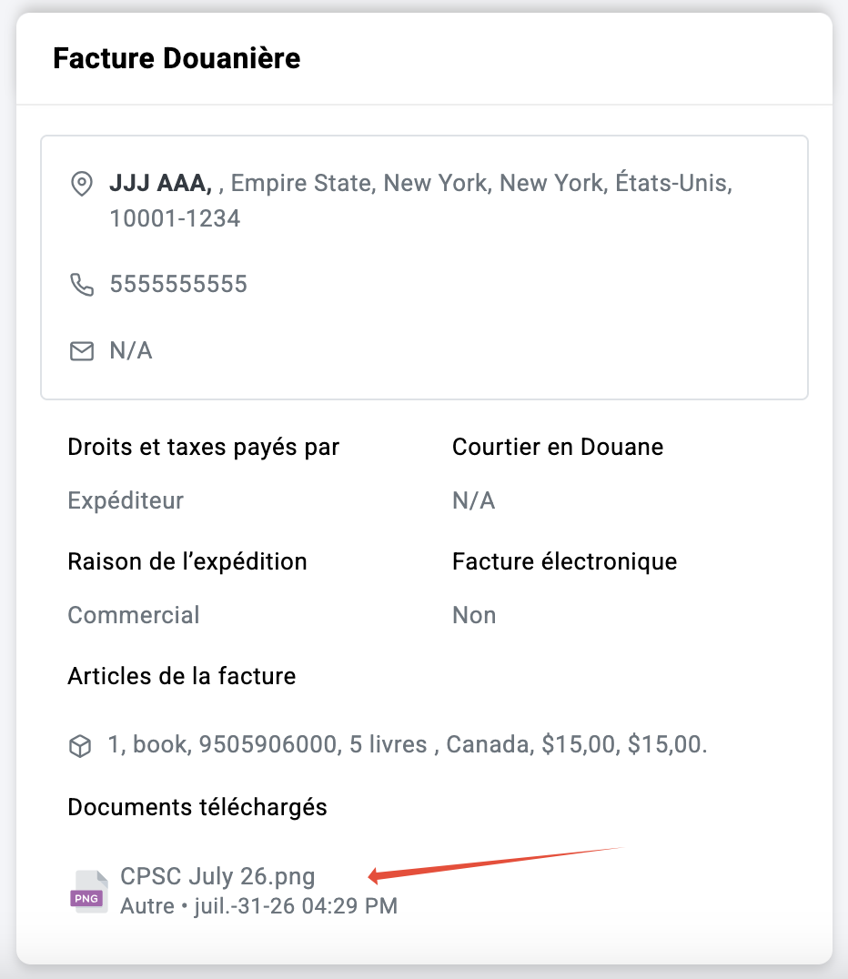Select the Expéditeur value
The width and height of the screenshot is (848, 979).
(126, 500)
